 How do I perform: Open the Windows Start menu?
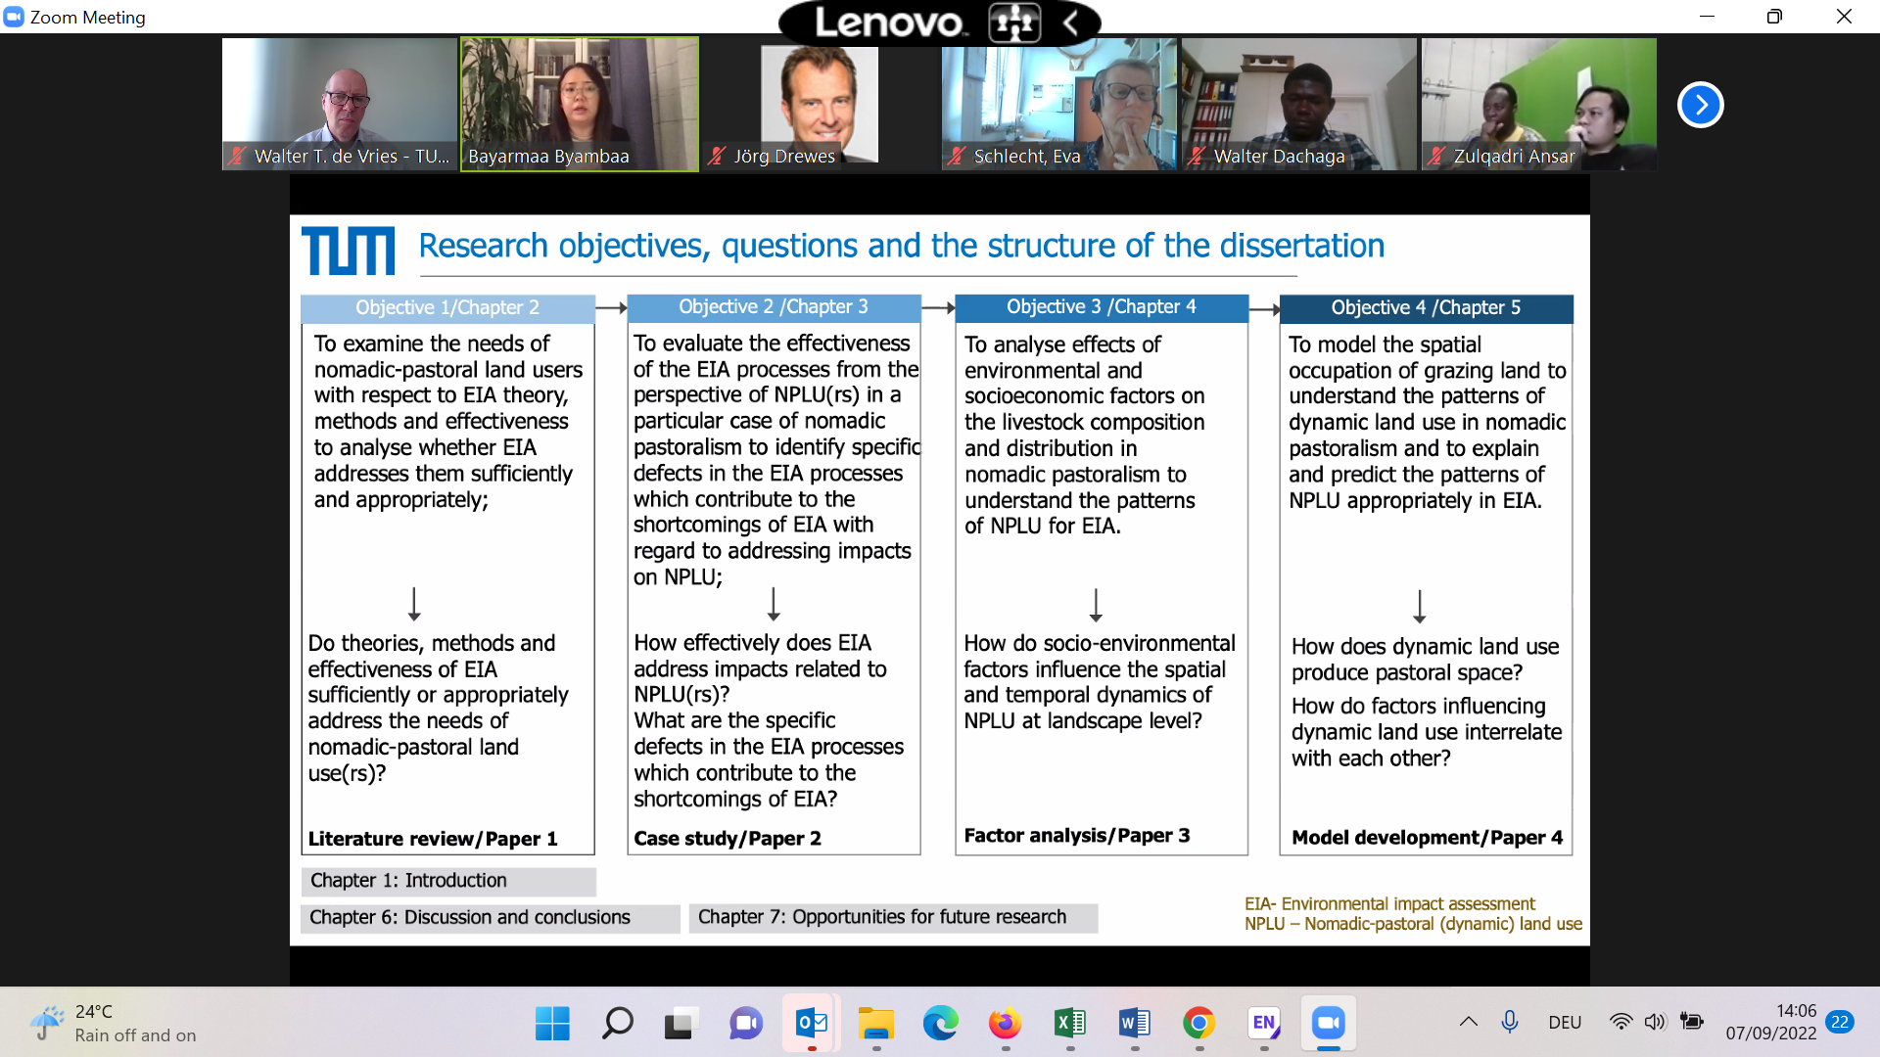pos(552,1024)
